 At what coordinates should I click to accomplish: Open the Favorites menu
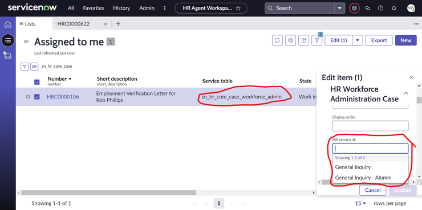tap(94, 8)
